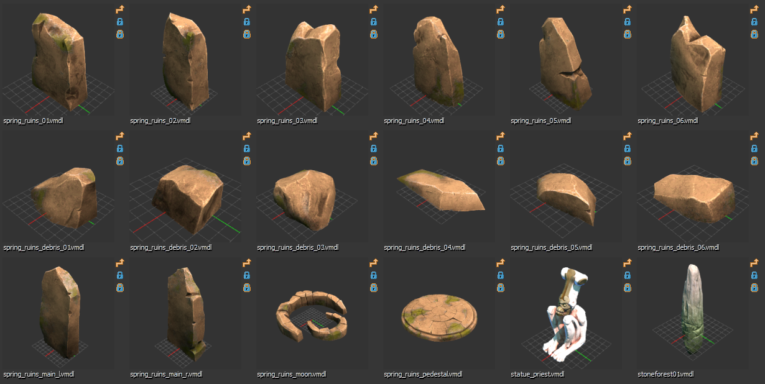Screen dimensions: 765x384
Task: Click the orange-outlined lock icon for spring_ruins_01.vmdl
Action: click(120, 34)
